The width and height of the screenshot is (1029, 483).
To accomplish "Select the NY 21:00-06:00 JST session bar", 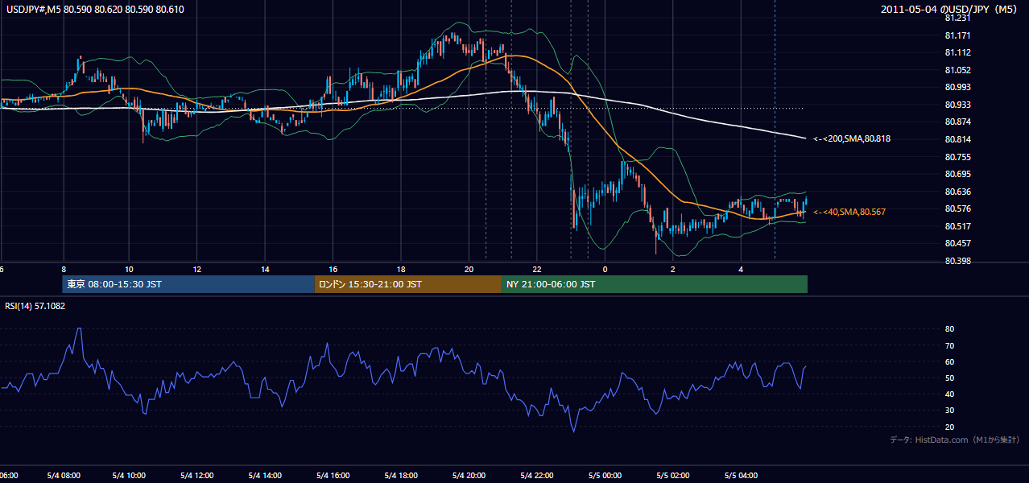I will click(x=655, y=284).
